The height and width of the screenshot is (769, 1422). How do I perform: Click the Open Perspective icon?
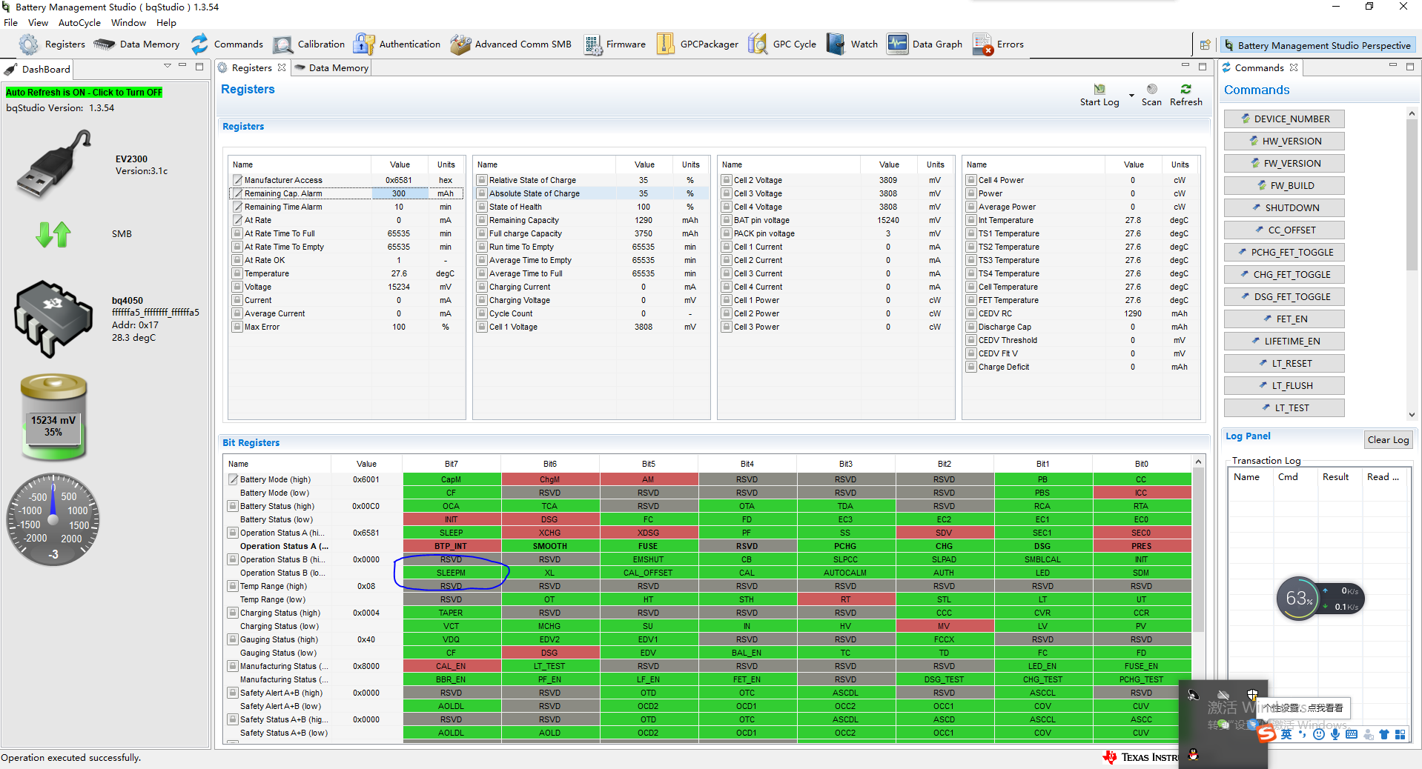point(1206,45)
